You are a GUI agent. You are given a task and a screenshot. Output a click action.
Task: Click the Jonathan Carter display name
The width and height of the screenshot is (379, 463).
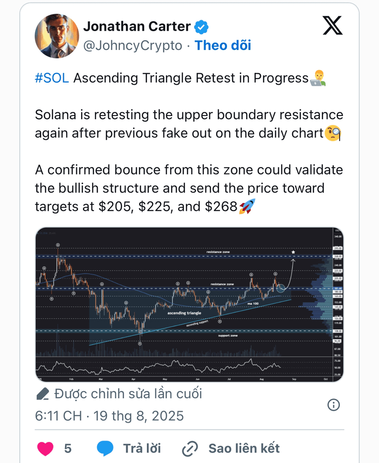[137, 27]
